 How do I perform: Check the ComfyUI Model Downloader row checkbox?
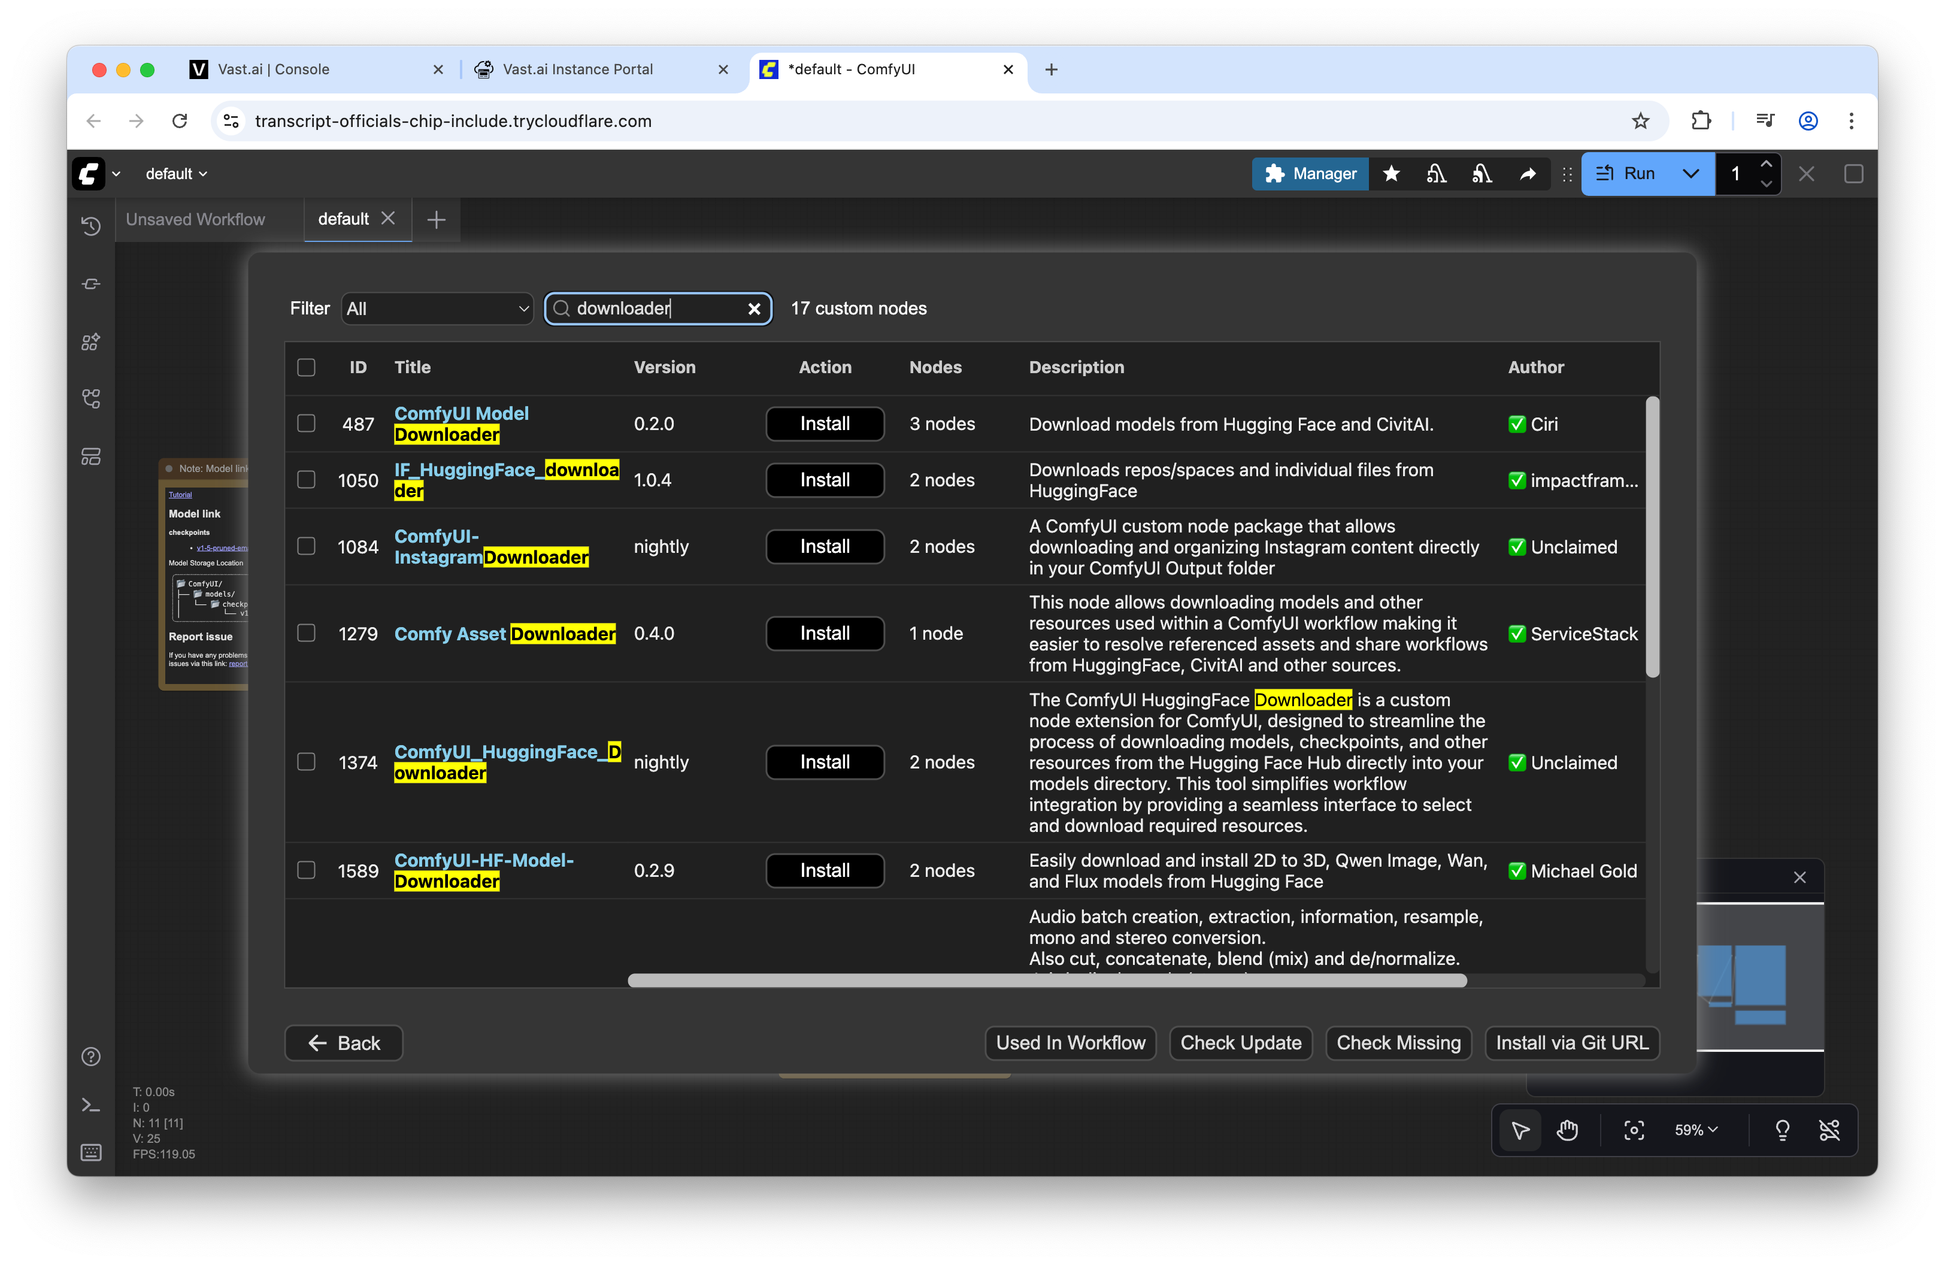coord(307,423)
